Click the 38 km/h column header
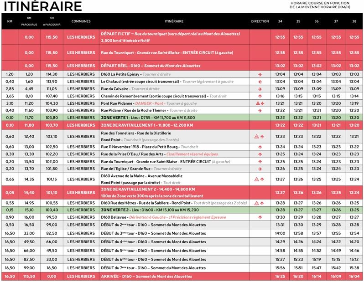Screen dimensions: 364x282 coord(354,21)
